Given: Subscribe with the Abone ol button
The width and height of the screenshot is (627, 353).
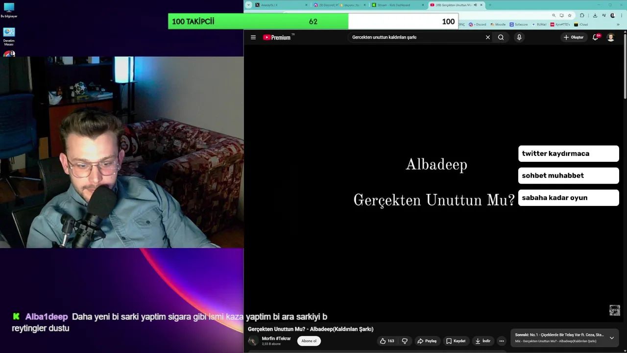Looking at the screenshot, I should (x=309, y=341).
